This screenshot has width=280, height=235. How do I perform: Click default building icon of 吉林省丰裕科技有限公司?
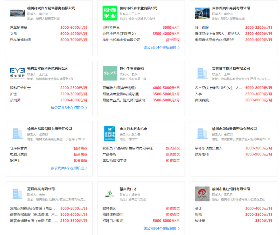click(202, 73)
